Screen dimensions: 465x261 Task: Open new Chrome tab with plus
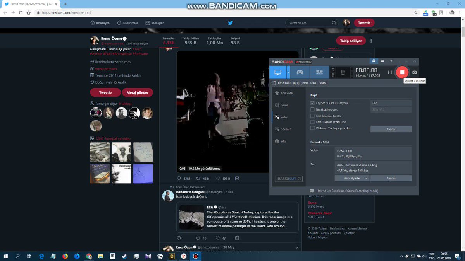click(65, 4)
